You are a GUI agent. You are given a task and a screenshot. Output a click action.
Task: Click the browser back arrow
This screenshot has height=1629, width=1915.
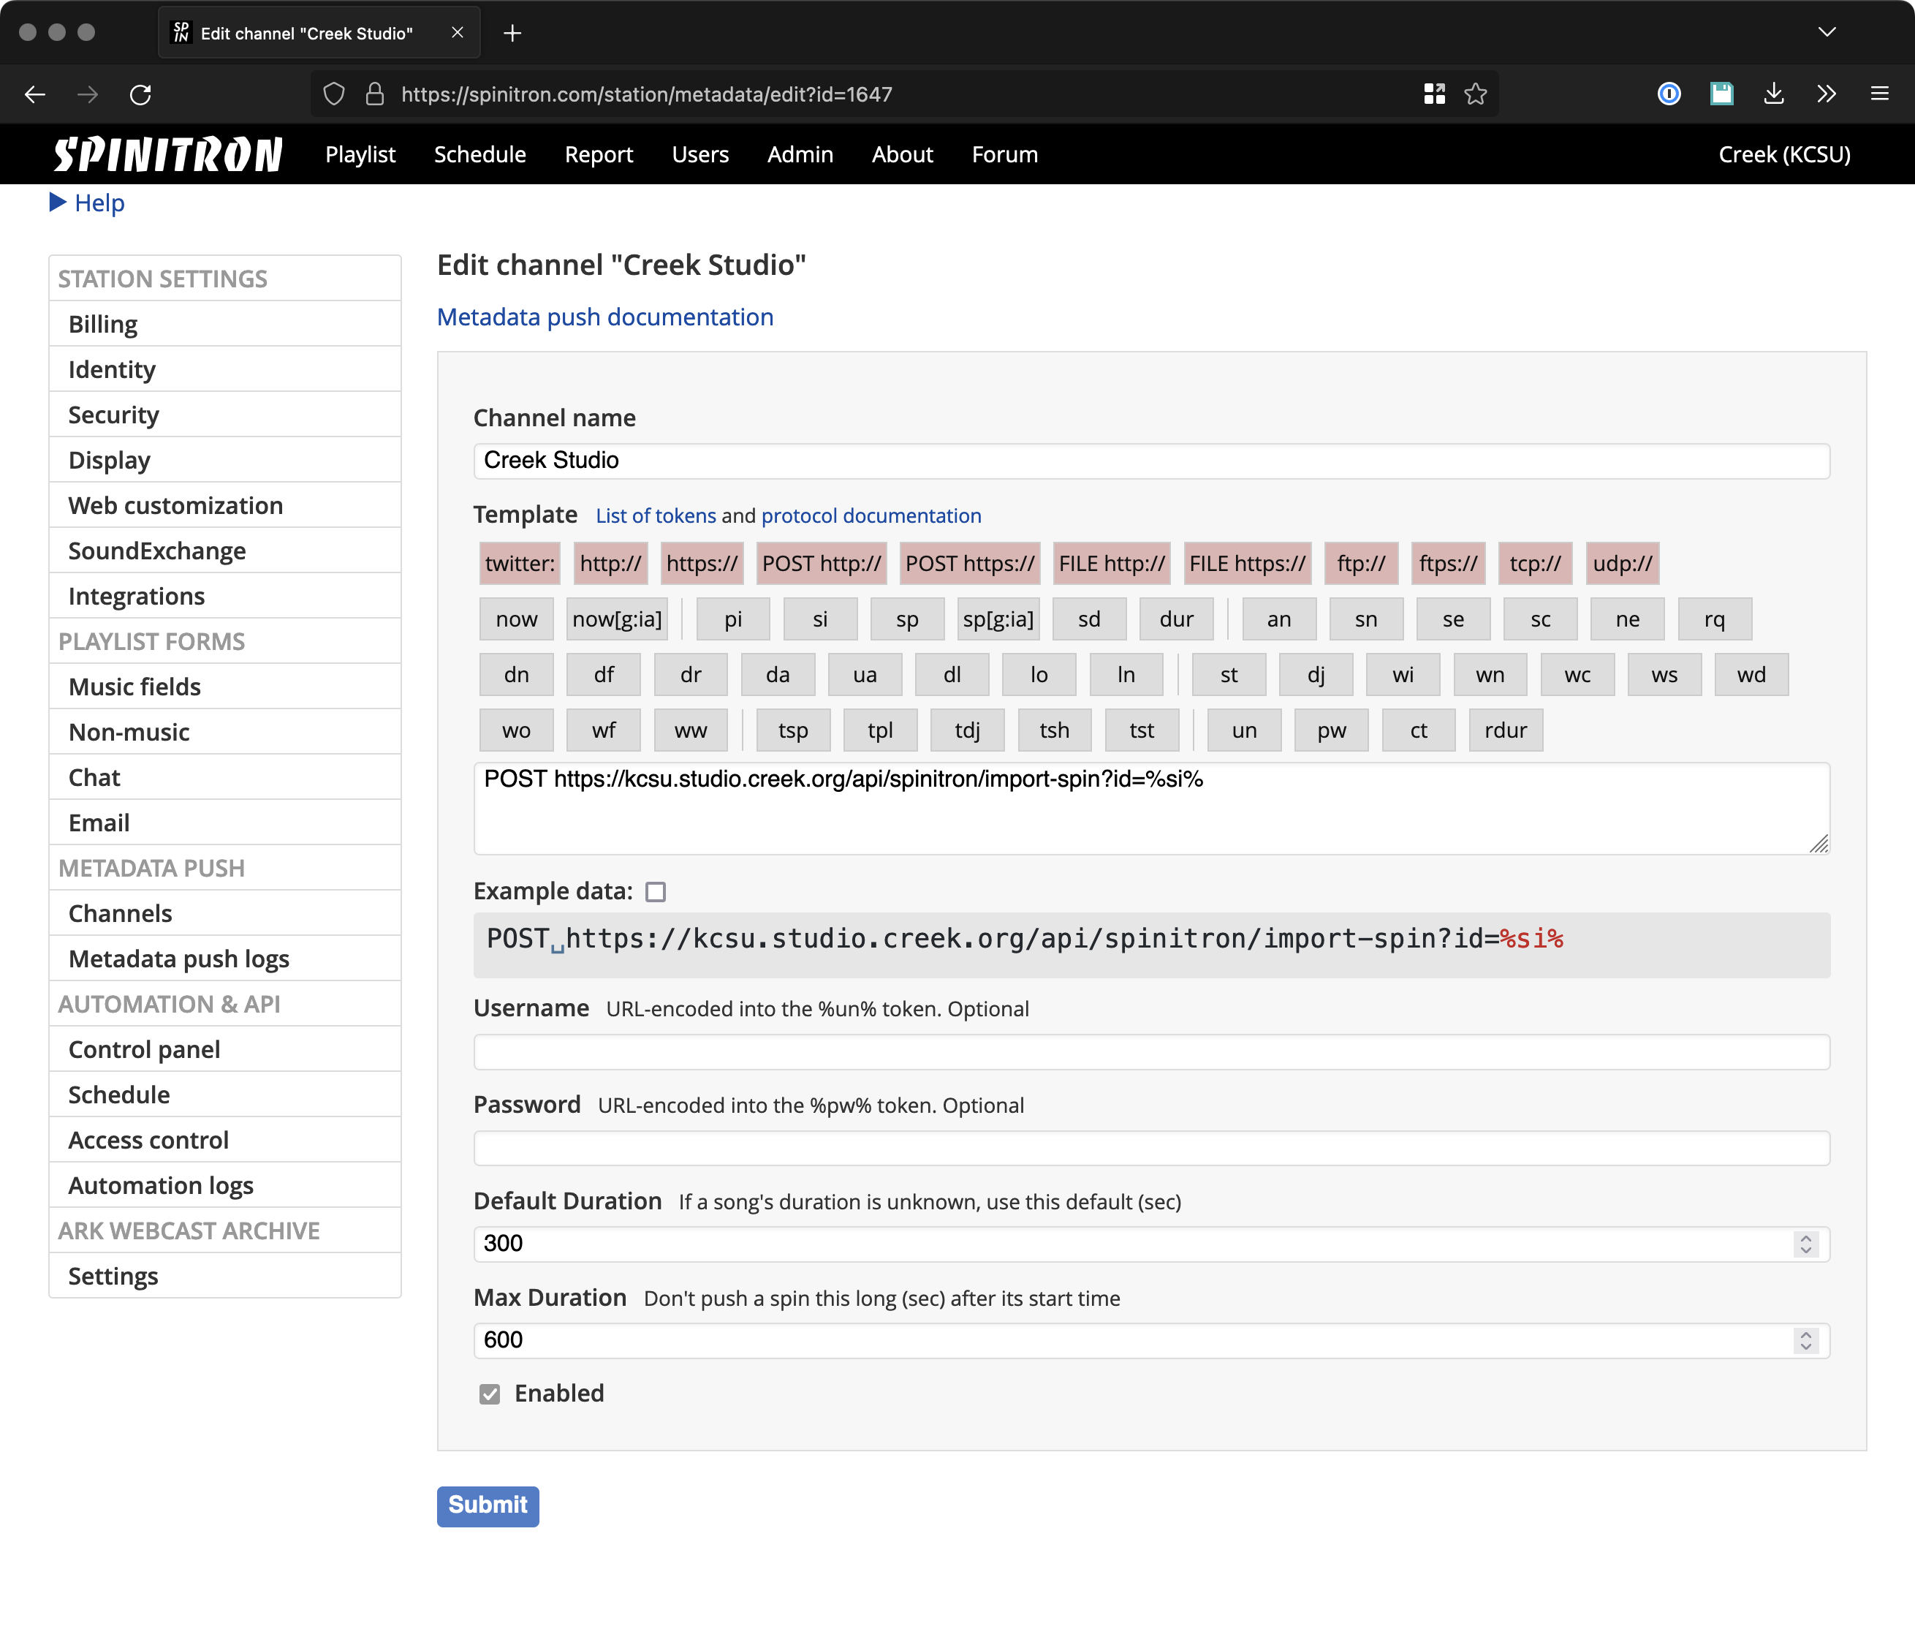pyautogui.click(x=35, y=94)
